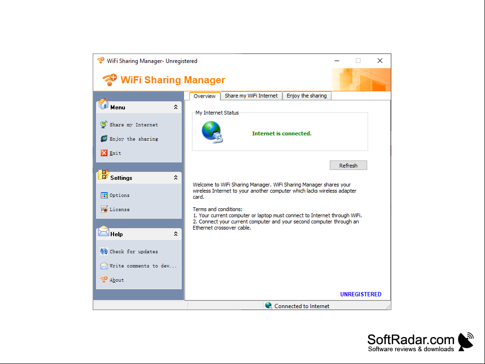
Task: Click the Menu section header title
Action: point(117,107)
